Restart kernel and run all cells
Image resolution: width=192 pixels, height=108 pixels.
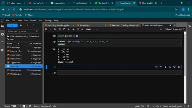82,29
